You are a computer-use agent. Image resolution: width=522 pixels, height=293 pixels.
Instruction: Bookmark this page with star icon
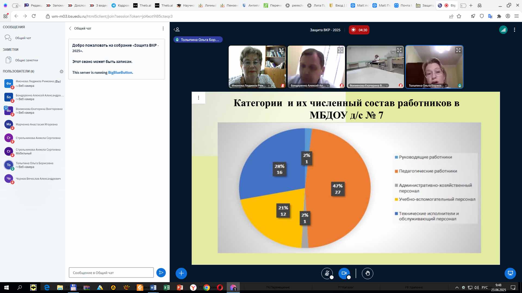459,16
